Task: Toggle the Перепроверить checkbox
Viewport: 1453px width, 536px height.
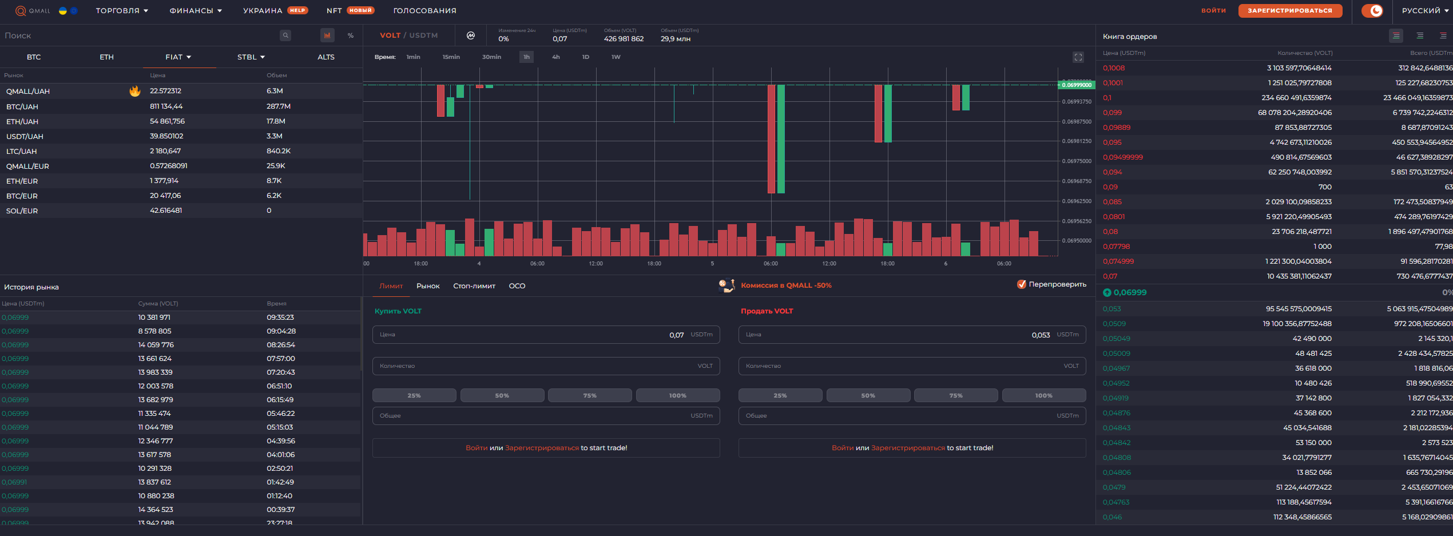Action: click(x=1022, y=284)
